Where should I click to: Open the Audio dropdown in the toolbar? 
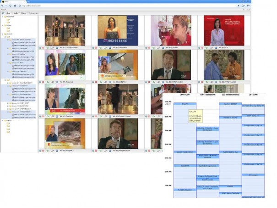point(16,13)
